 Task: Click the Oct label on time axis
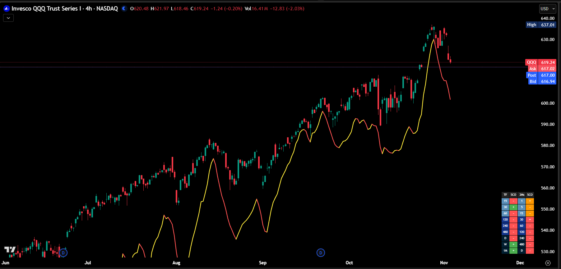pos(349,263)
